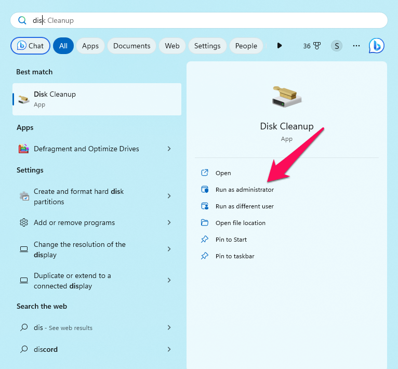398x369 pixels.
Task: Switch to the Documents filter tab
Action: 131,46
